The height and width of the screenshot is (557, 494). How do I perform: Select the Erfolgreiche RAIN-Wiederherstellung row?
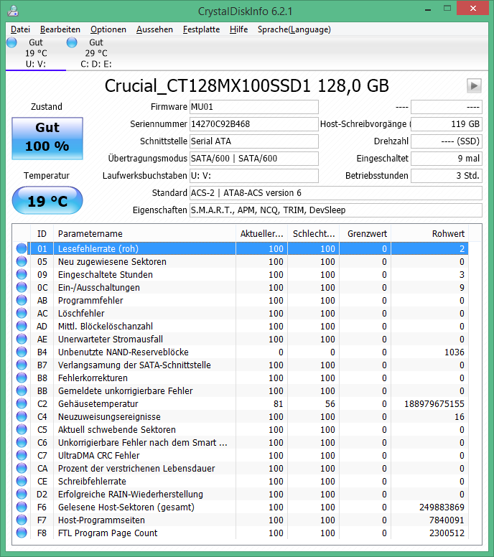[242, 494]
